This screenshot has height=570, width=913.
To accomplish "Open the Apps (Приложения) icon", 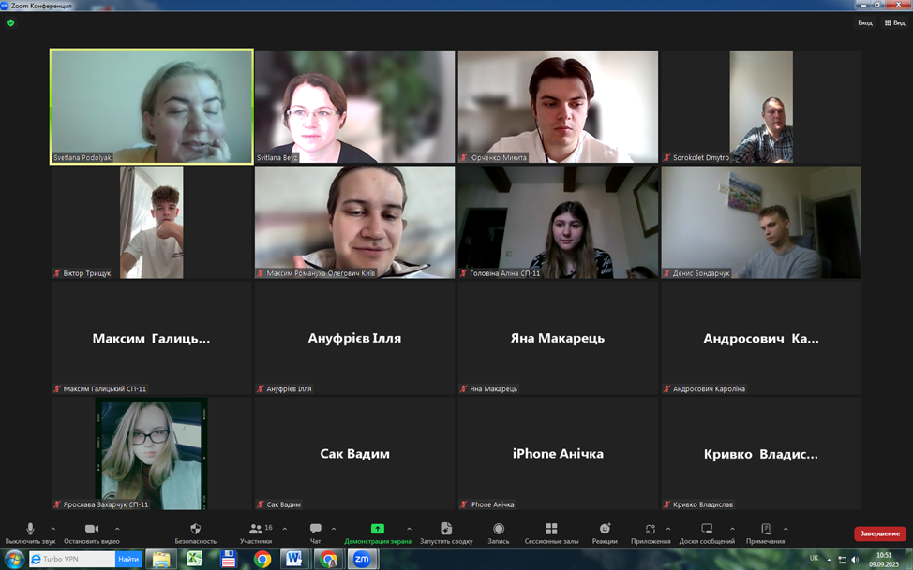I will click(651, 530).
